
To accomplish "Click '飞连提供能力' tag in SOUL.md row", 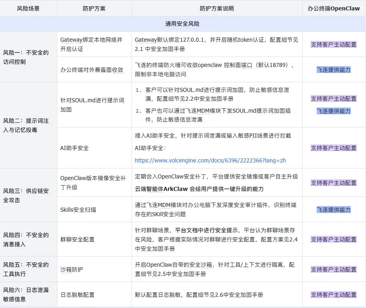I will click(334, 111).
